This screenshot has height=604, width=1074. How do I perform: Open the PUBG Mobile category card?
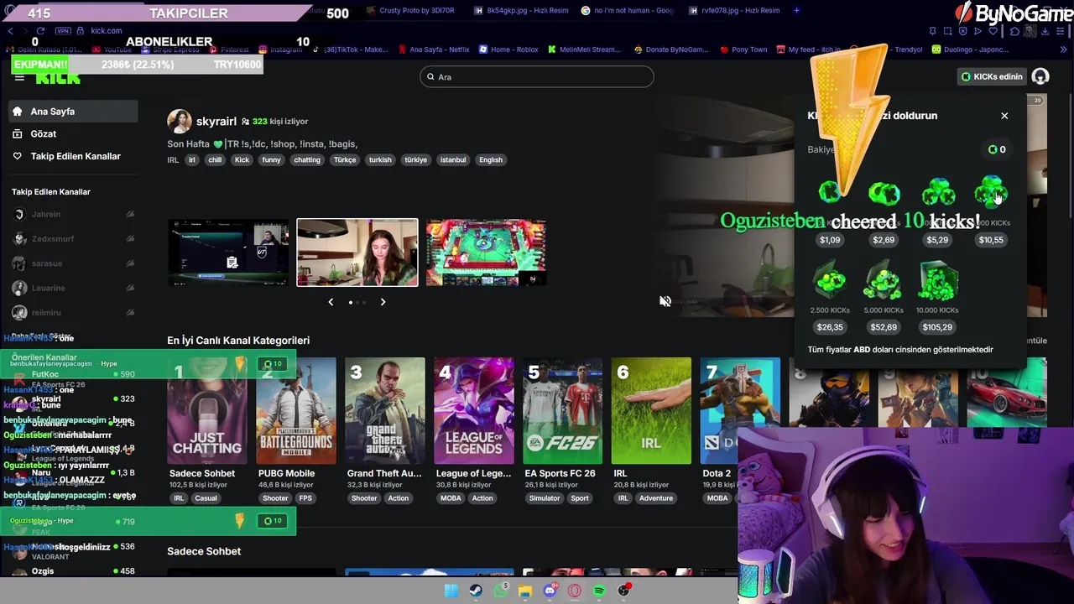tap(296, 411)
